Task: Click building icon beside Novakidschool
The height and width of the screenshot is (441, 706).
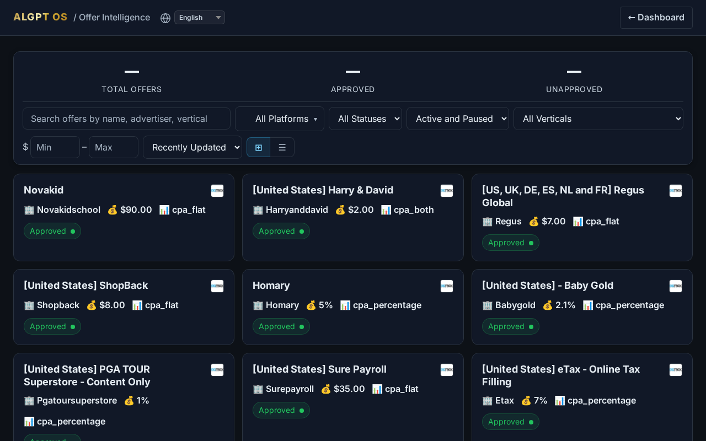Action: pos(29,209)
